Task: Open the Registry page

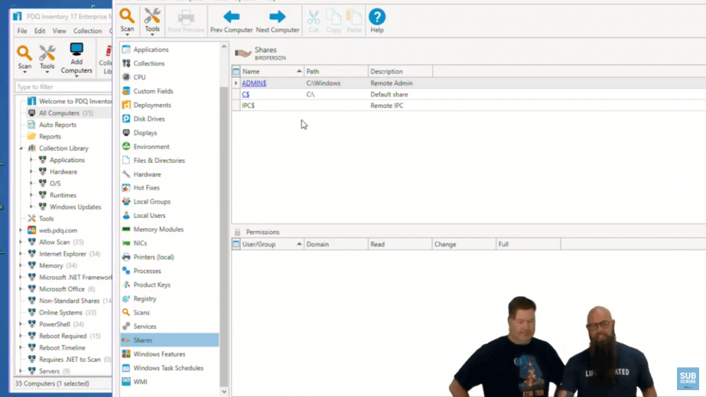Action: pos(145,299)
